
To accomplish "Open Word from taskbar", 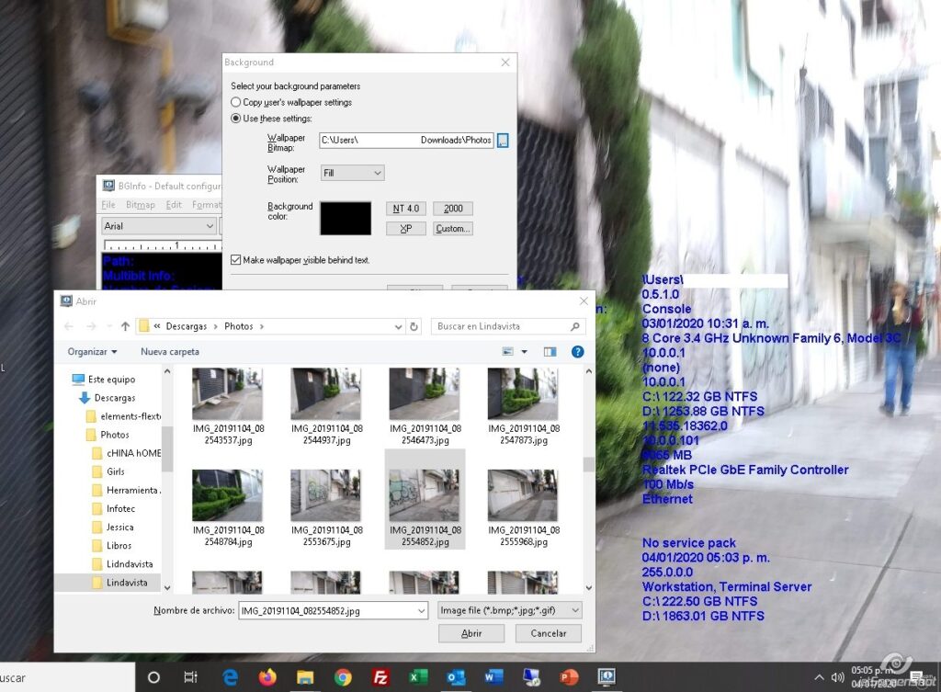I will pyautogui.click(x=493, y=677).
